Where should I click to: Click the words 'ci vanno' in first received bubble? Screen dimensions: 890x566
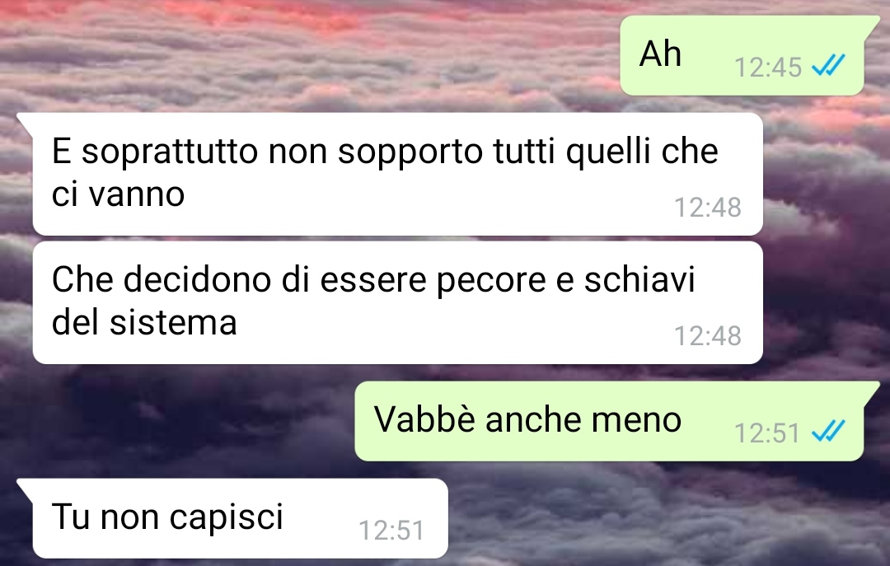[x=118, y=194]
